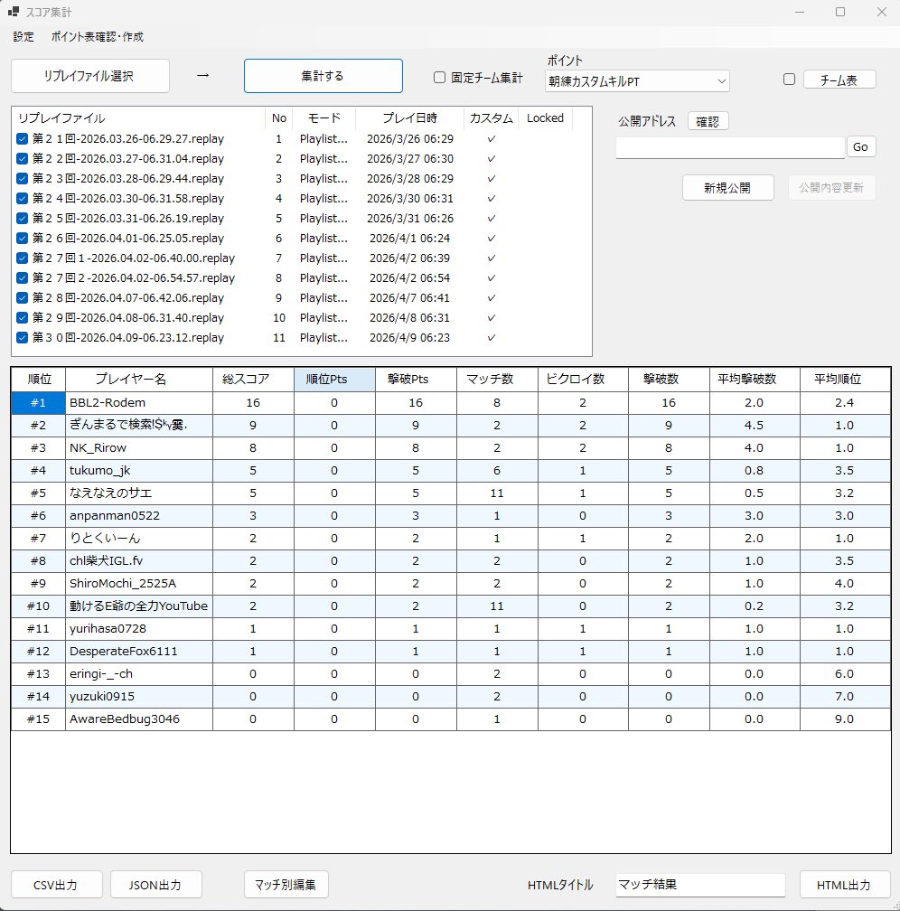Expand the ポイント dropdown 朝練カスタムキルPT
Screen dimensions: 900x911
637,81
